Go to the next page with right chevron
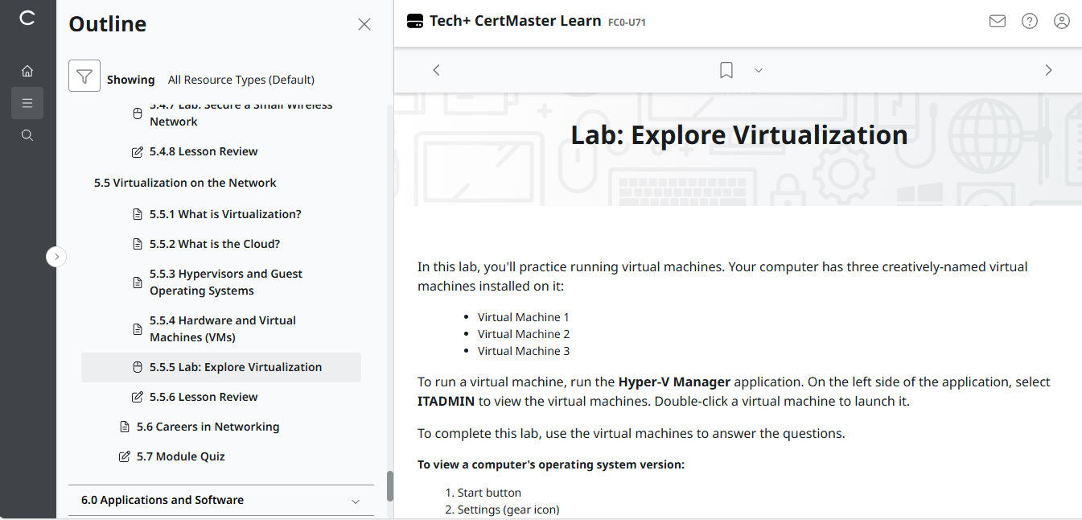The height and width of the screenshot is (520, 1082). 1048,70
